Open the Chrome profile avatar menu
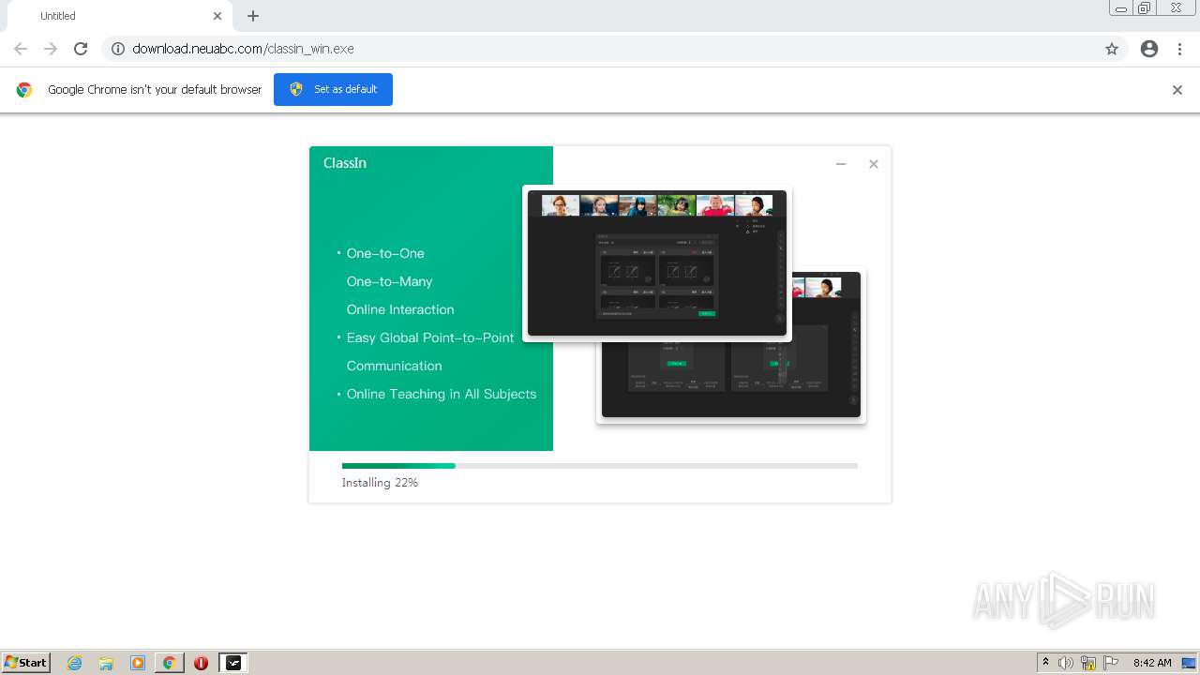 point(1149,49)
